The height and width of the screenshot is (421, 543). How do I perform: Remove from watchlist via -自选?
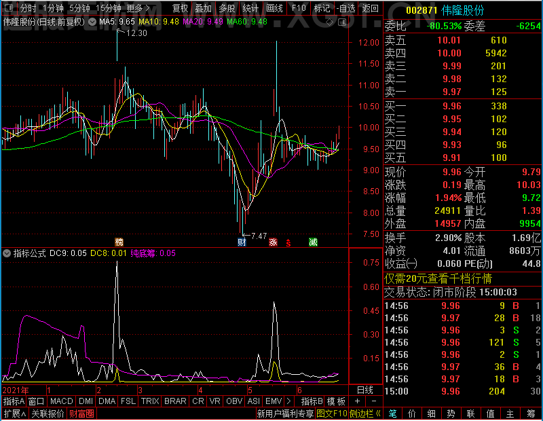click(x=345, y=8)
